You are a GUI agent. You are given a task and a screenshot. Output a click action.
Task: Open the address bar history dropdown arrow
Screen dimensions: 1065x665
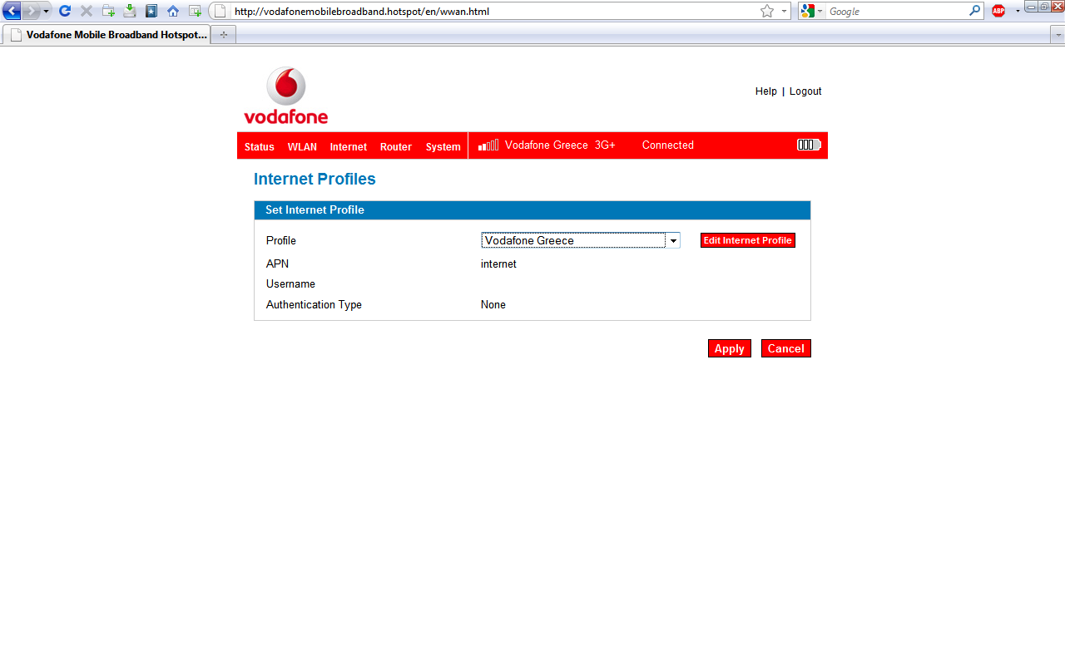(x=785, y=12)
